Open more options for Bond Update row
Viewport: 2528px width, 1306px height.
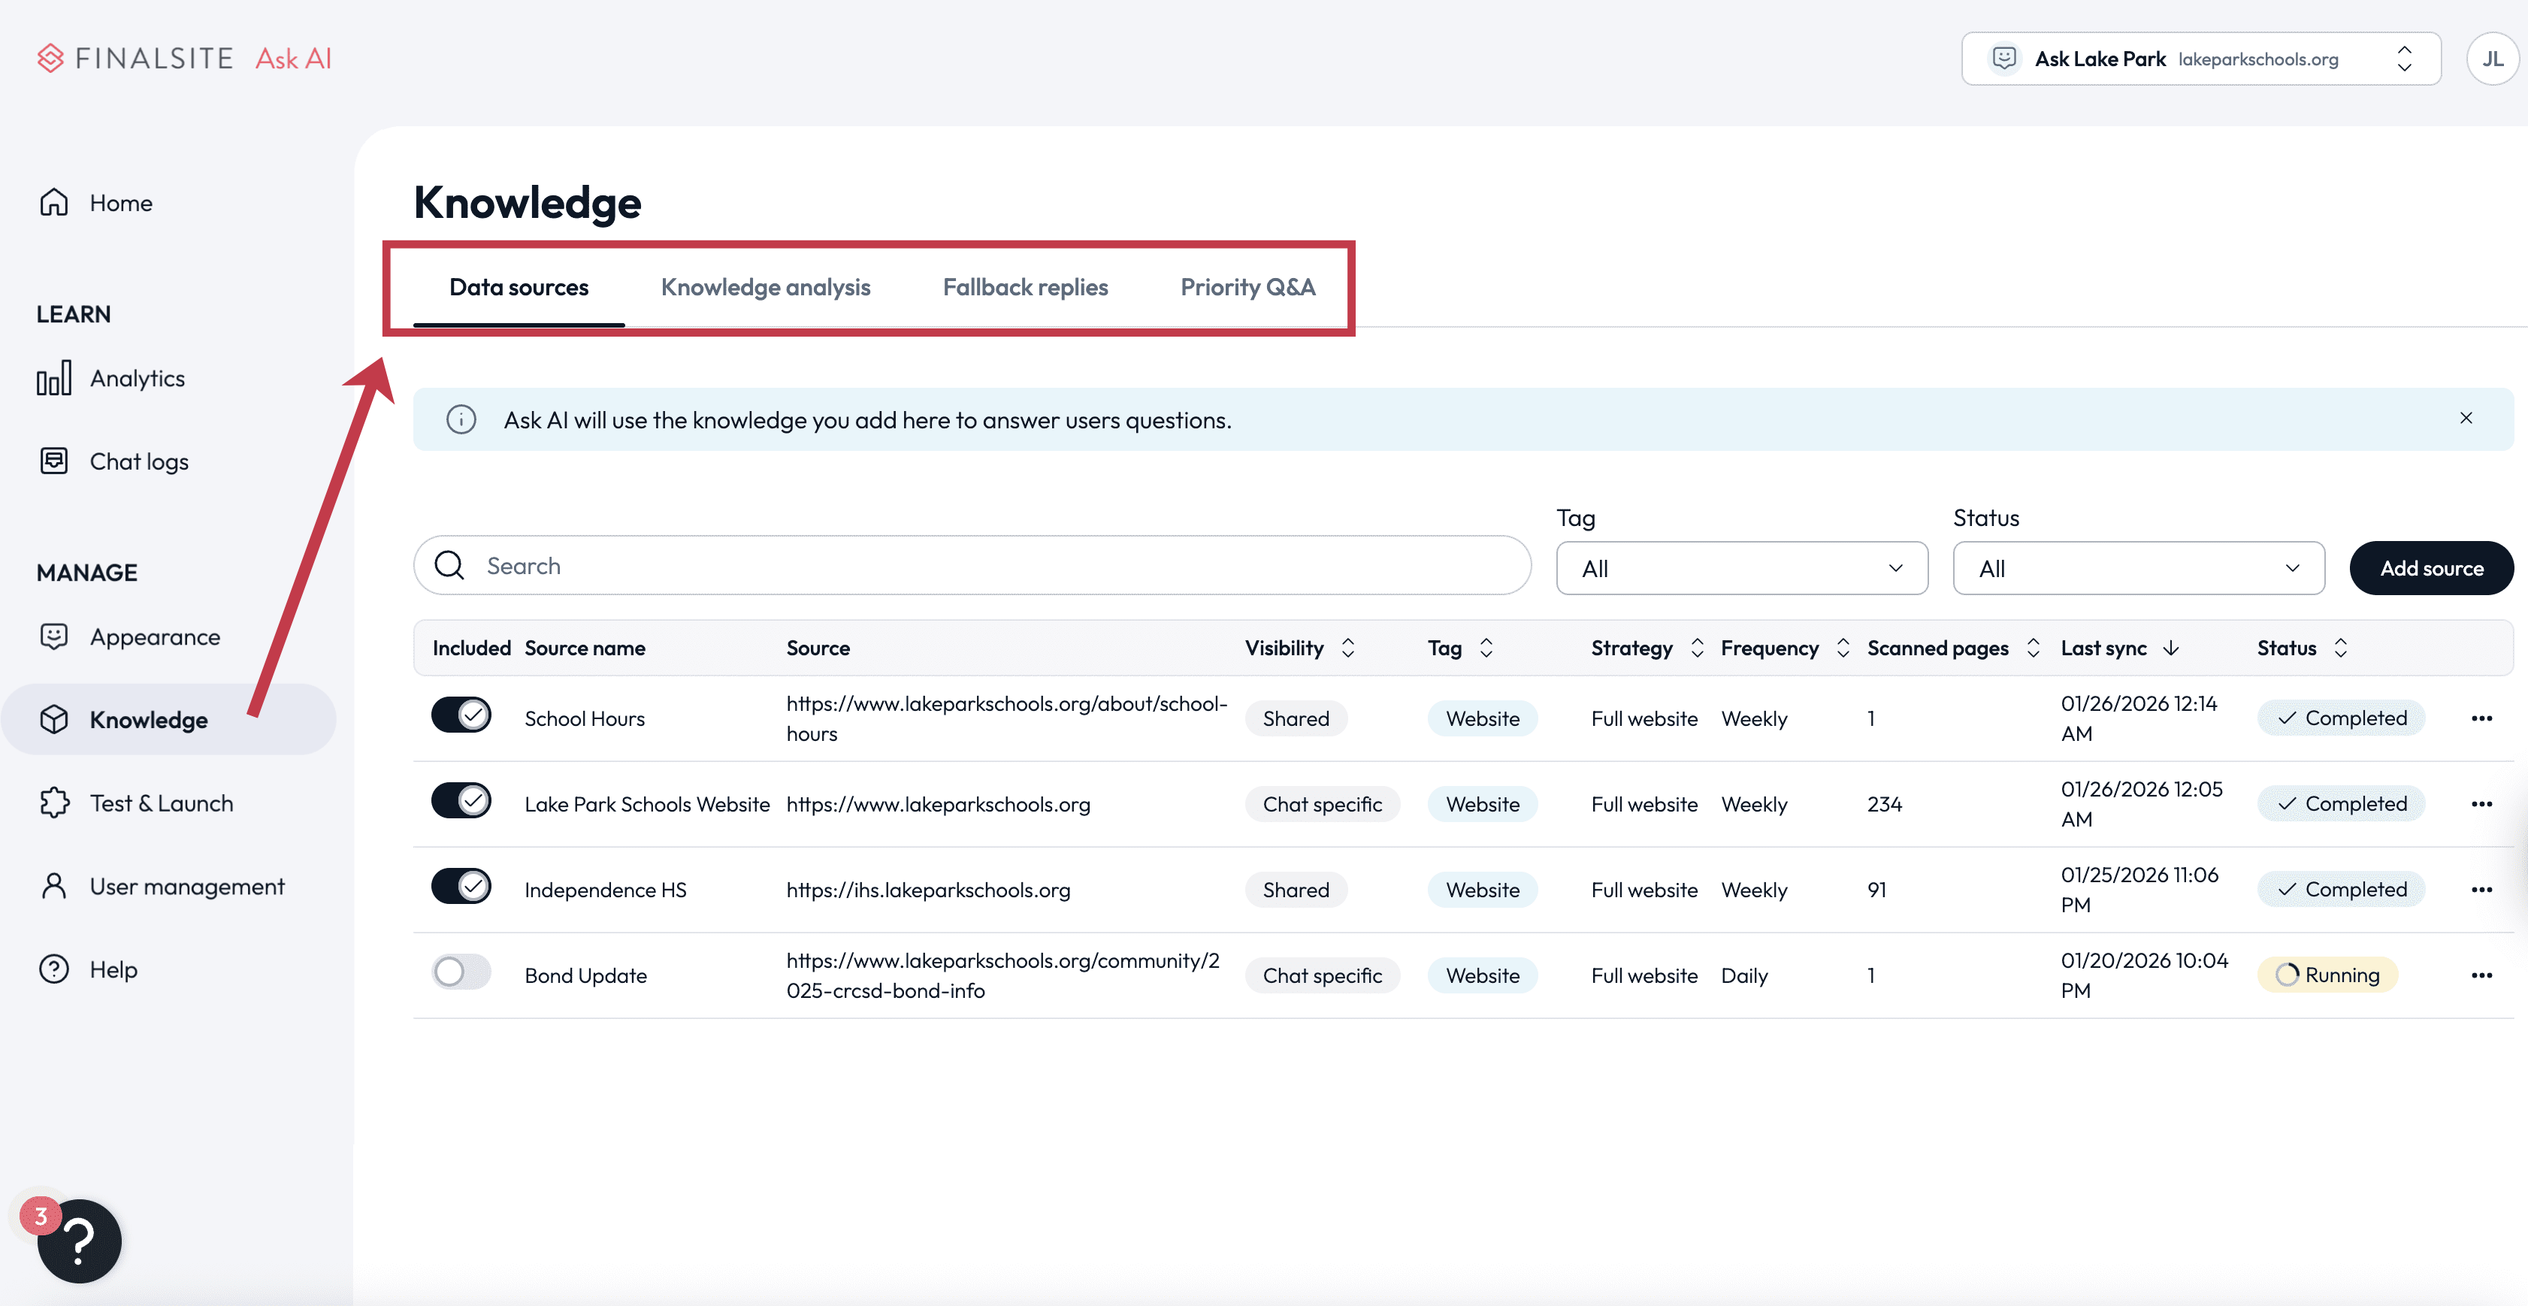click(2482, 975)
